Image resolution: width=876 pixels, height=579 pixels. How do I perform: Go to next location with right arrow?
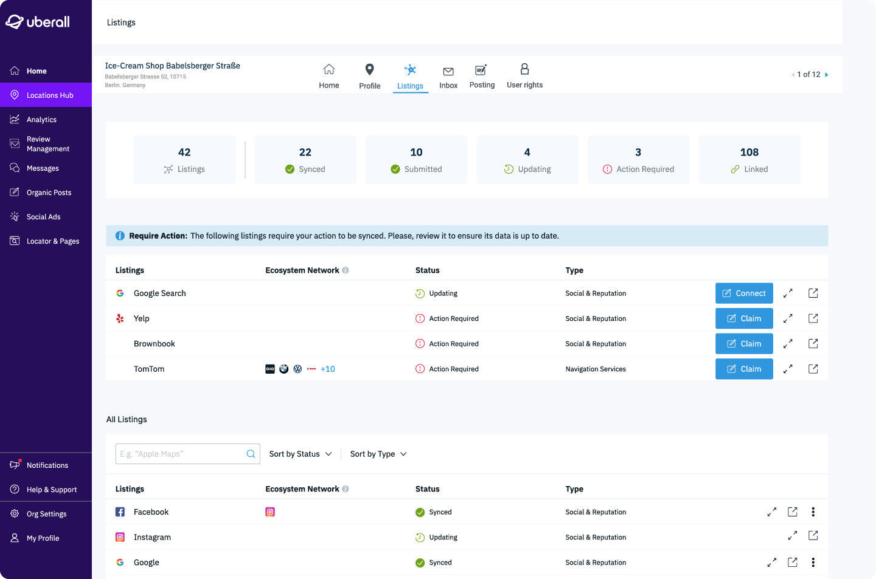pos(826,75)
